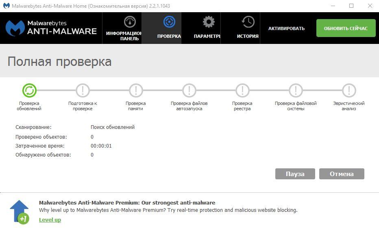
Task: Select the Проверка scan target icon
Action: pyautogui.click(x=169, y=22)
